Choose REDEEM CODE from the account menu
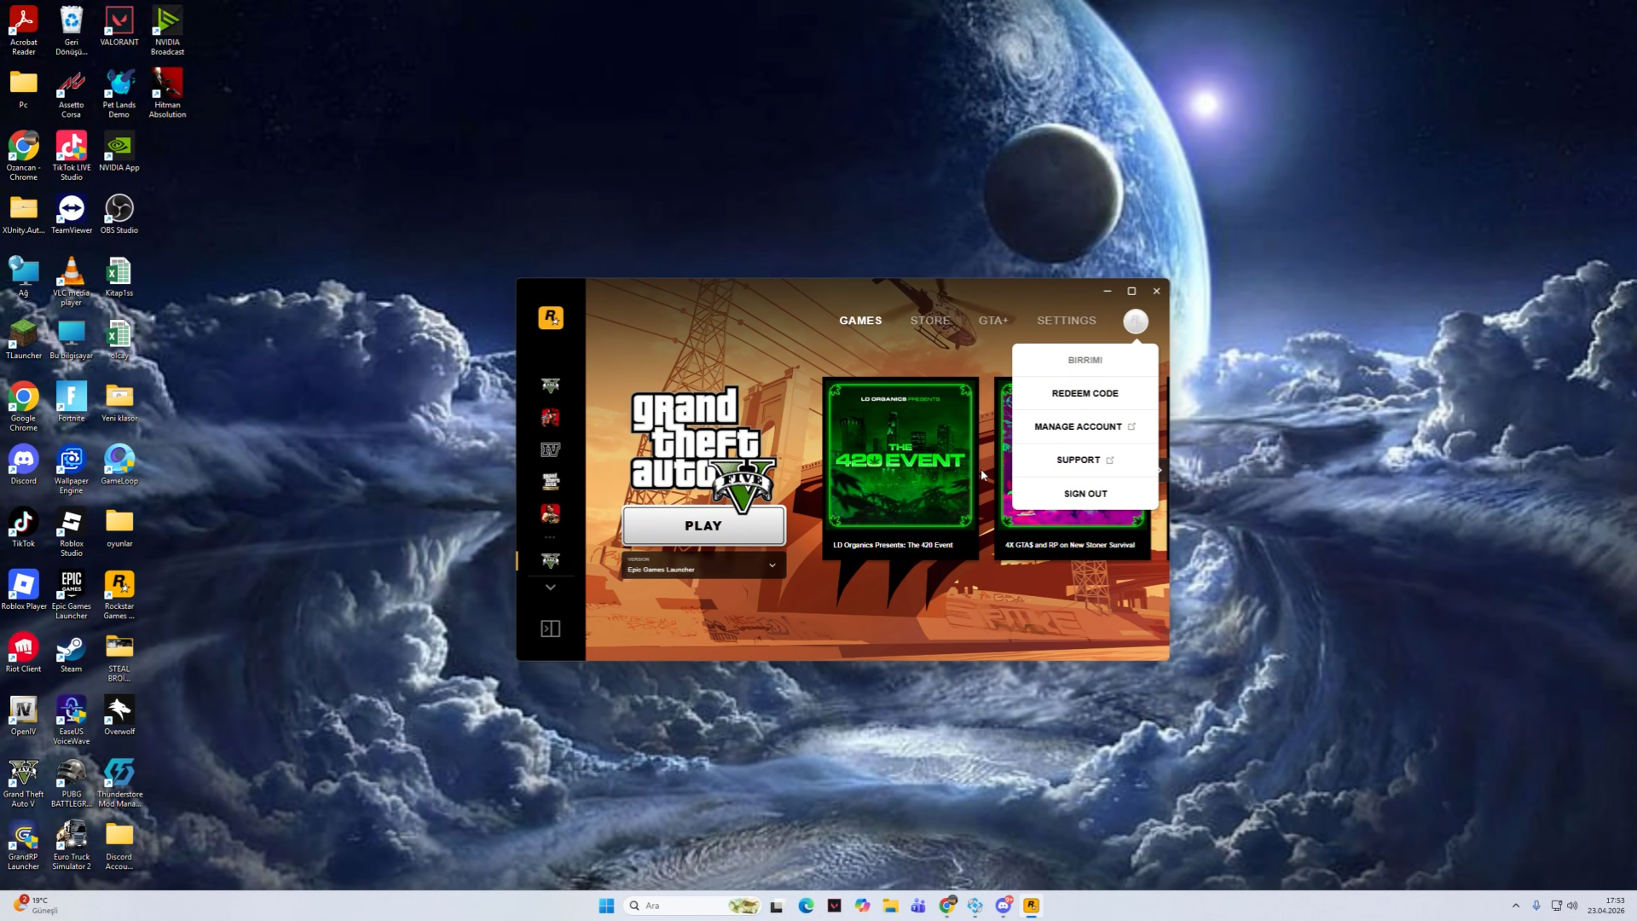Image resolution: width=1637 pixels, height=921 pixels. coord(1085,393)
